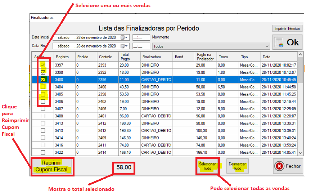
Task: Uncheck the checkbox for registro 3398
Action: click(43, 72)
